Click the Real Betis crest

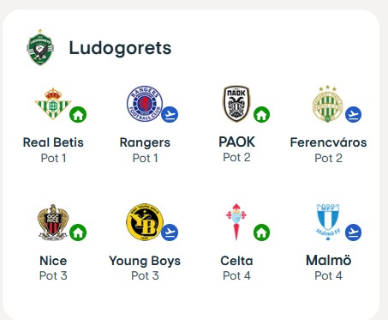53,104
